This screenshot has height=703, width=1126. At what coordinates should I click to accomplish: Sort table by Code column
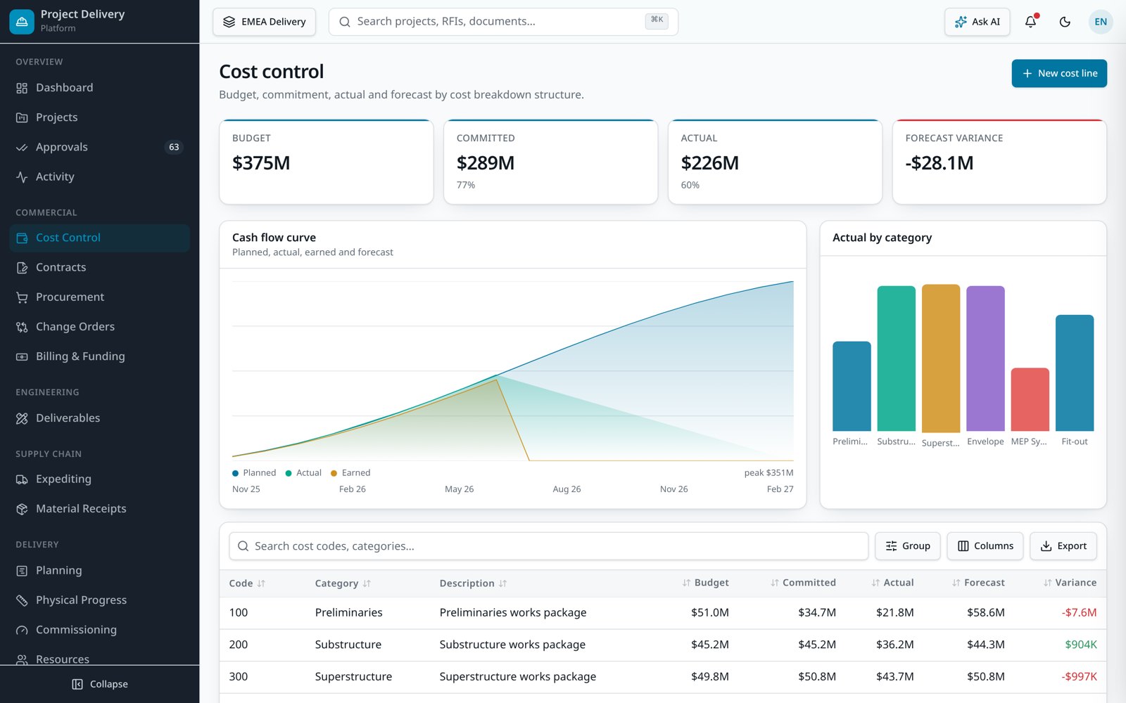pos(247,583)
